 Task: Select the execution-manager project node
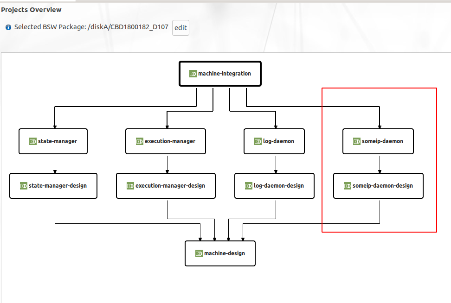click(165, 141)
